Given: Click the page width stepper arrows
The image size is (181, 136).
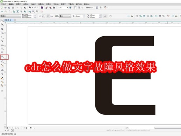Looking at the screenshot, I should pos(35,15).
